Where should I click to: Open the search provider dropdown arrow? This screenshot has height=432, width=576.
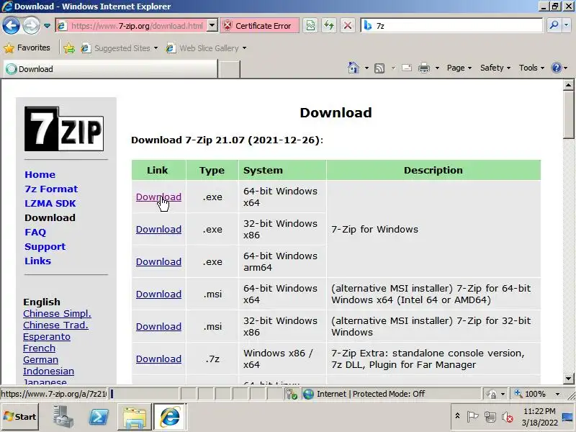pos(566,25)
